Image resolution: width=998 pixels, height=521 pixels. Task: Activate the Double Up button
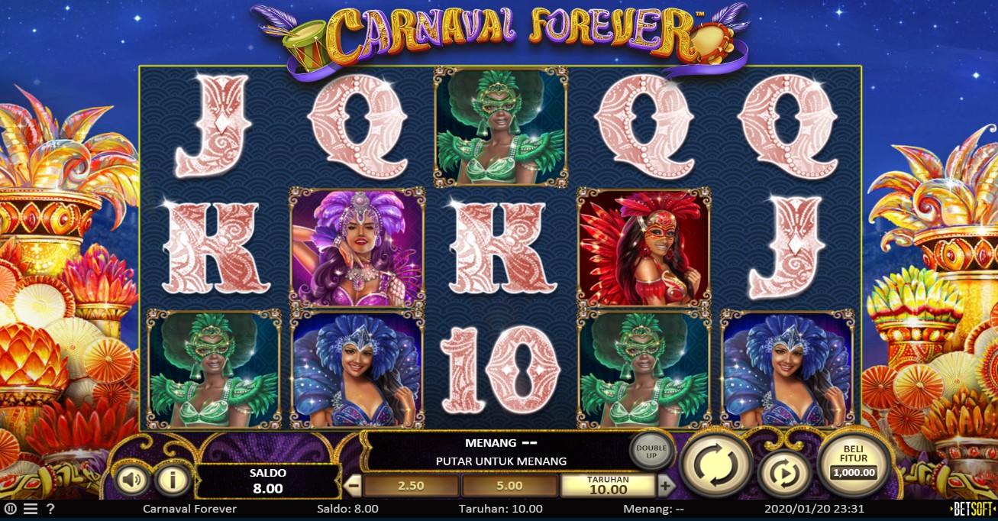pos(651,451)
